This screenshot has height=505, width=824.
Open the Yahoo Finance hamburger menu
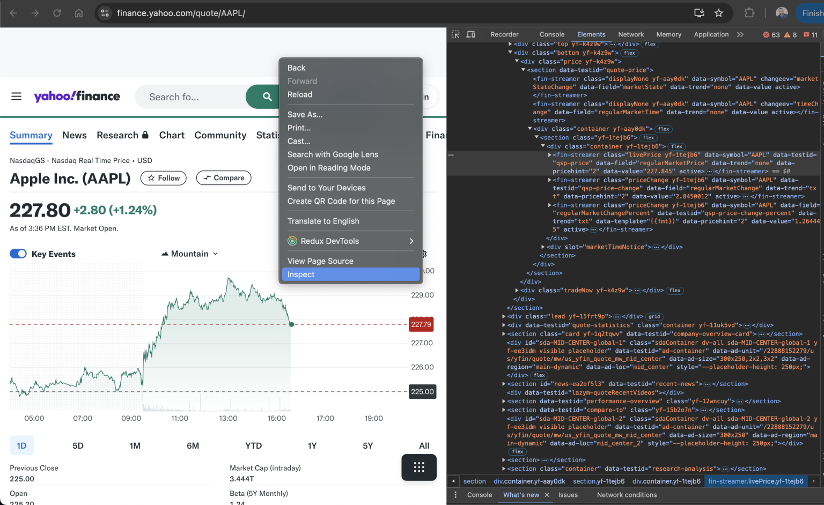click(x=17, y=96)
